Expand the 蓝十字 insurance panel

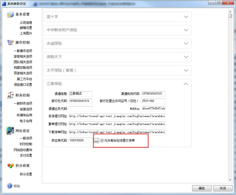[186, 17]
